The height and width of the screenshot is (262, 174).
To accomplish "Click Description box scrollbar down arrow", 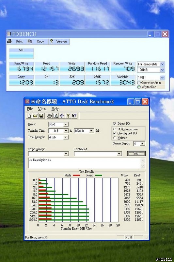I will [x=143, y=166].
